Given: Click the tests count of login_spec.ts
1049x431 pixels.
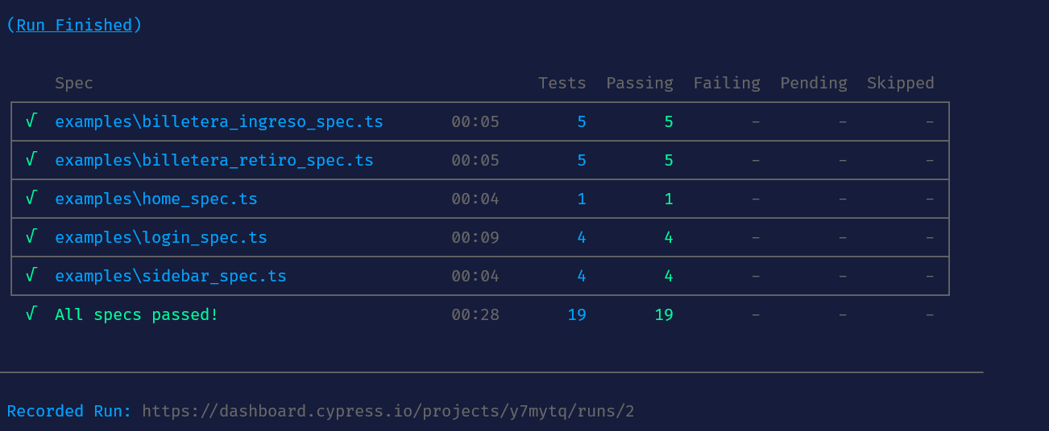Looking at the screenshot, I should pos(582,237).
